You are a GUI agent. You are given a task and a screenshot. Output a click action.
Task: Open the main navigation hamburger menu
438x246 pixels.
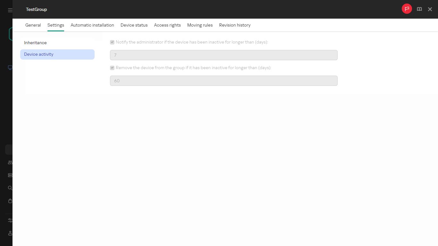tap(10, 10)
